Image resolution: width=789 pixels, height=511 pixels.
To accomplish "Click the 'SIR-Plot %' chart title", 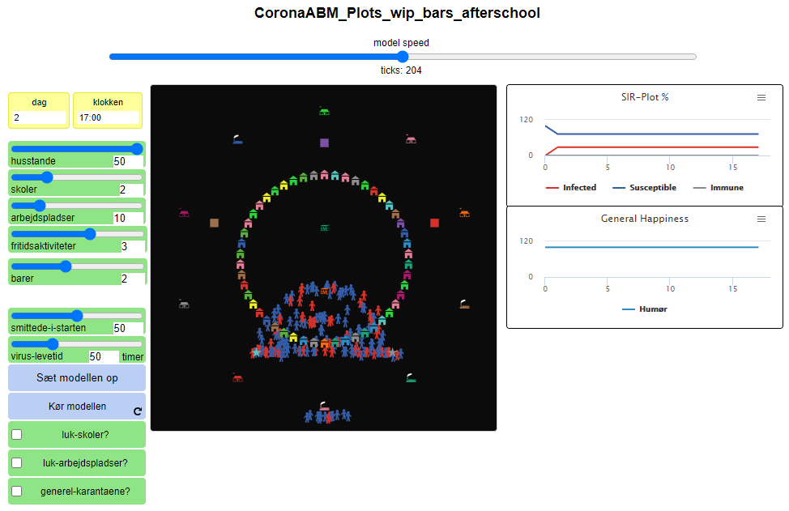I will (645, 97).
